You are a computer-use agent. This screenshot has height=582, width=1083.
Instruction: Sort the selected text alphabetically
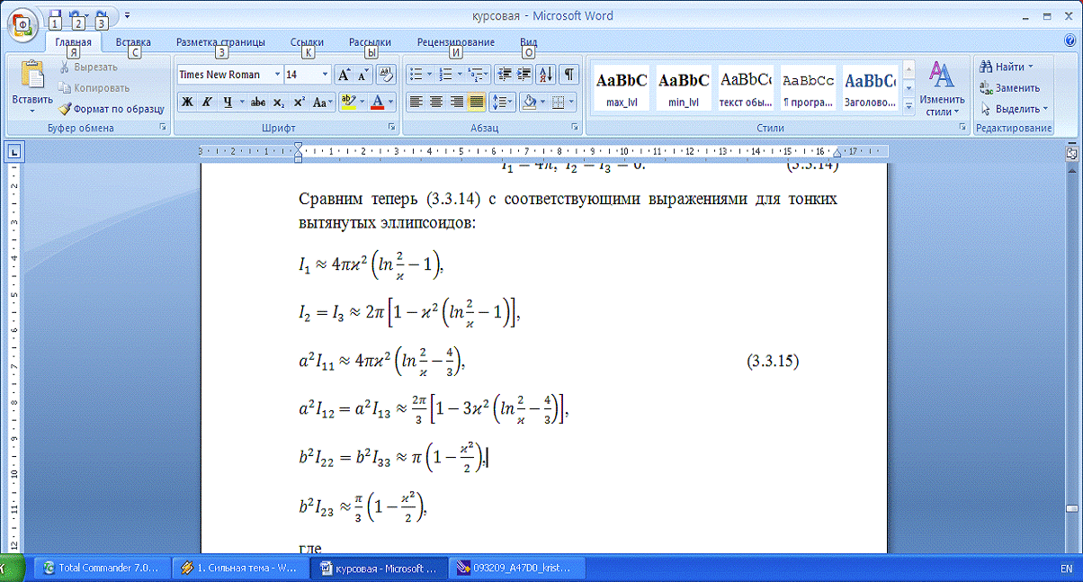tap(547, 75)
